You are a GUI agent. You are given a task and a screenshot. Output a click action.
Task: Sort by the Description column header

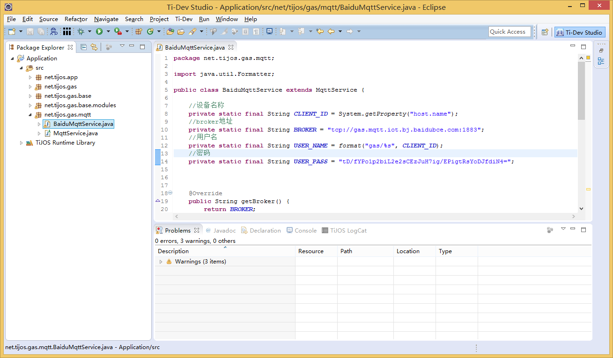click(x=225, y=251)
